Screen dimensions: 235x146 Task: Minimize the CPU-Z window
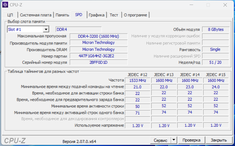pyautogui.click(x=191, y=5)
